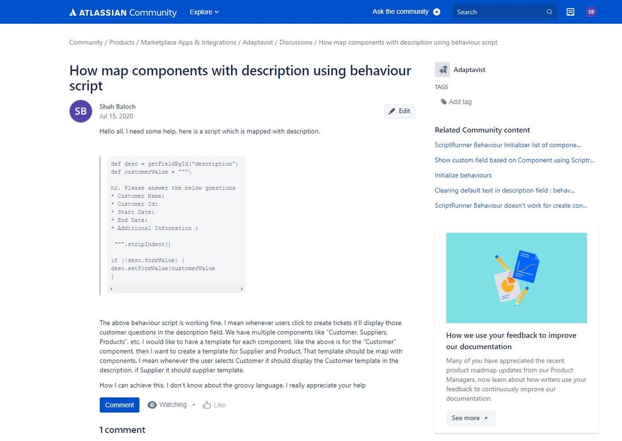Screen dimensions: 622x441
Task: Click the search magnifier icon
Action: coord(550,12)
